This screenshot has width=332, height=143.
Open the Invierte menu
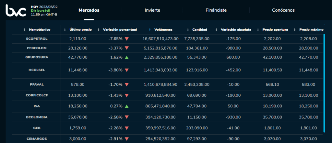click(152, 10)
